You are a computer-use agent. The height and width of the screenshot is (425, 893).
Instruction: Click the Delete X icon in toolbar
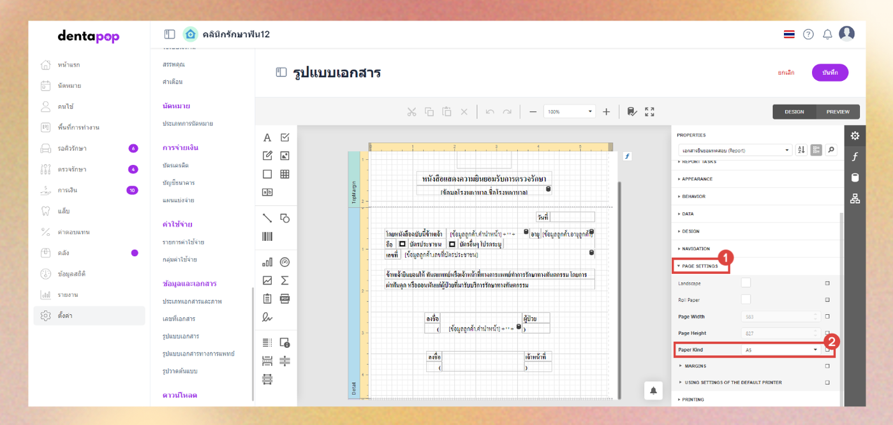click(x=464, y=112)
